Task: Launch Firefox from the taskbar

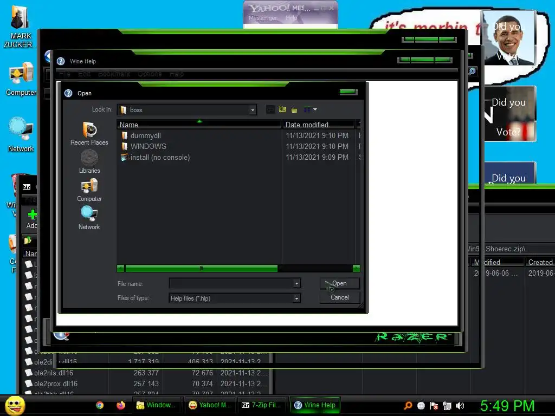Action: click(x=121, y=405)
